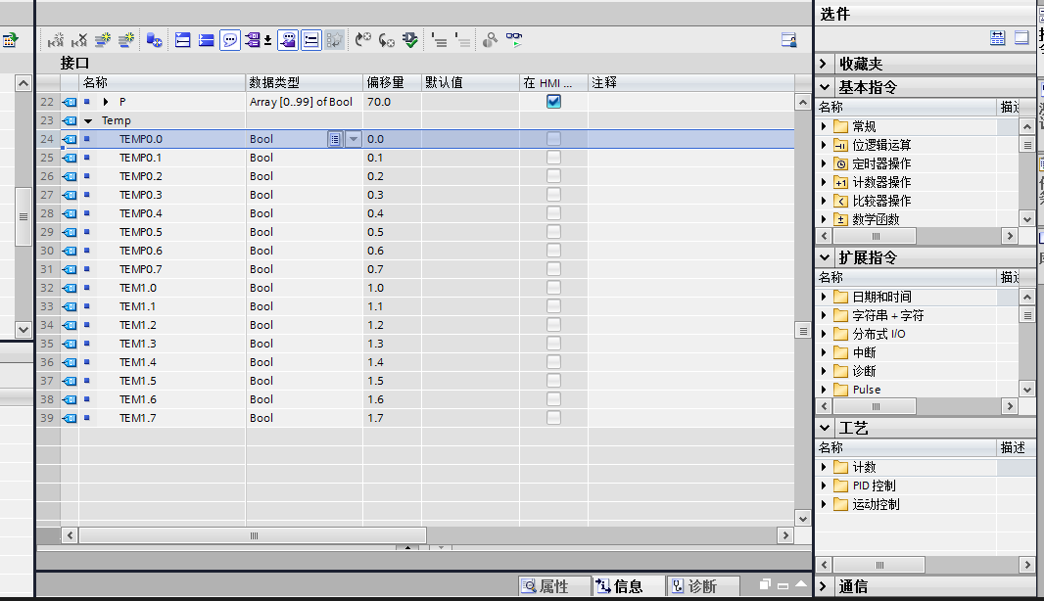Toggle the HMI checkbox for TEMP0.1
1044x601 pixels.
[553, 157]
